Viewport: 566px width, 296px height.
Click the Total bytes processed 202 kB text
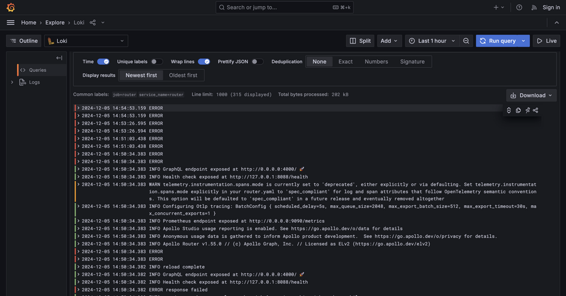313,94
